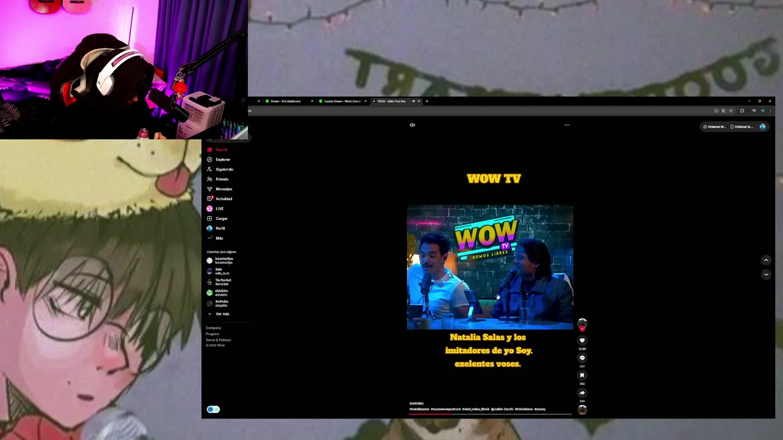The image size is (783, 440).
Task: Close the Kick Dashboard tab
Action: tap(312, 101)
